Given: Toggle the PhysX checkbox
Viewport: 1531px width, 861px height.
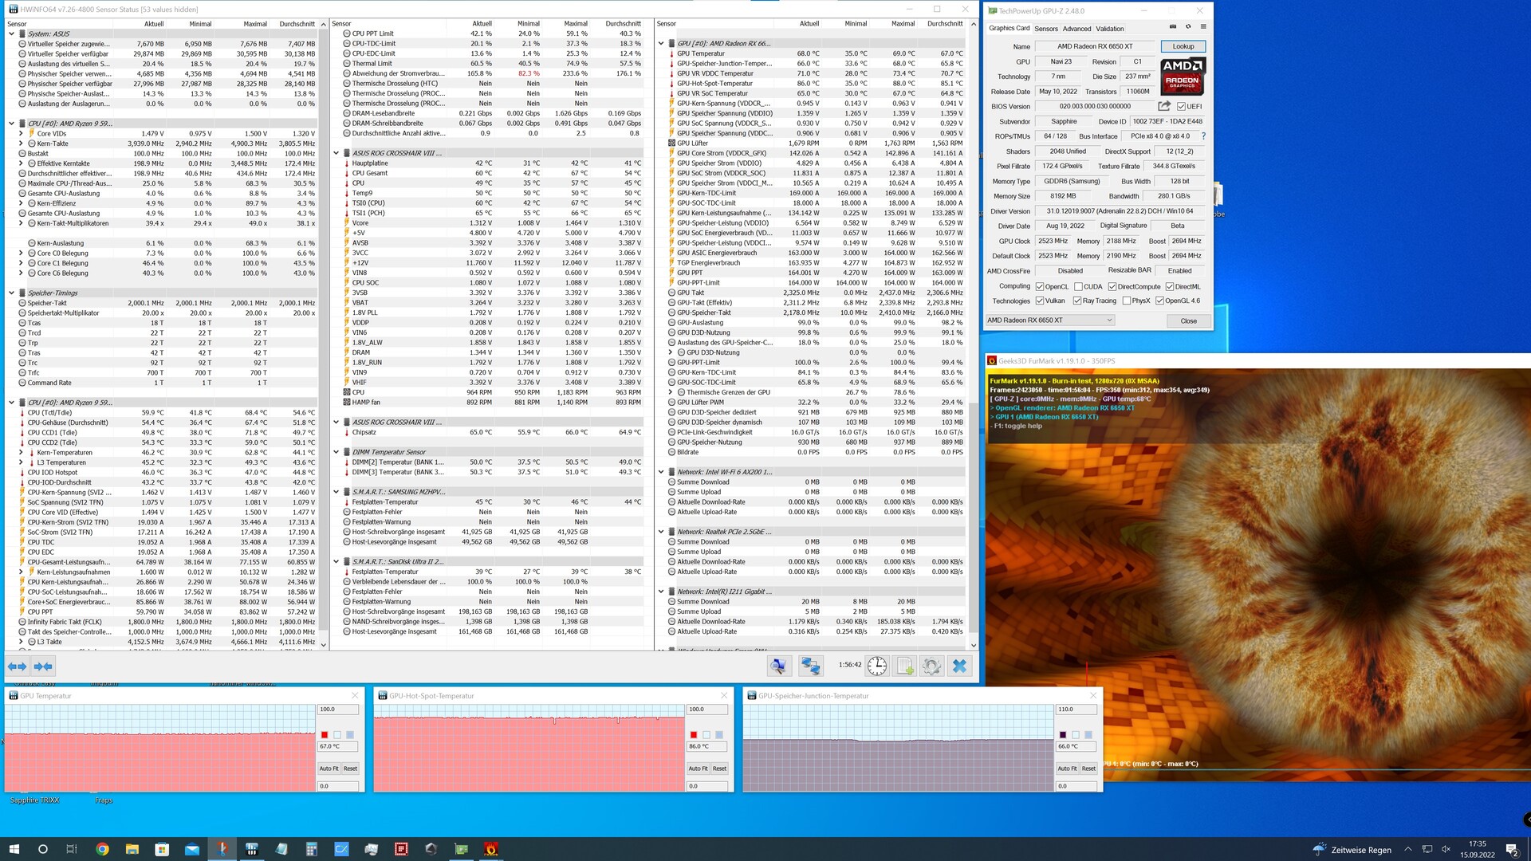Looking at the screenshot, I should pos(1126,301).
